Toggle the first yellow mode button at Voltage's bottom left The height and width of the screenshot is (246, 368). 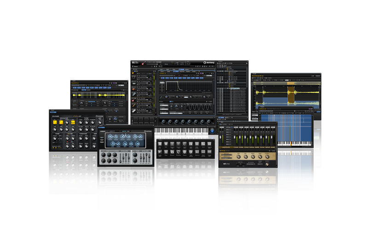53,148
